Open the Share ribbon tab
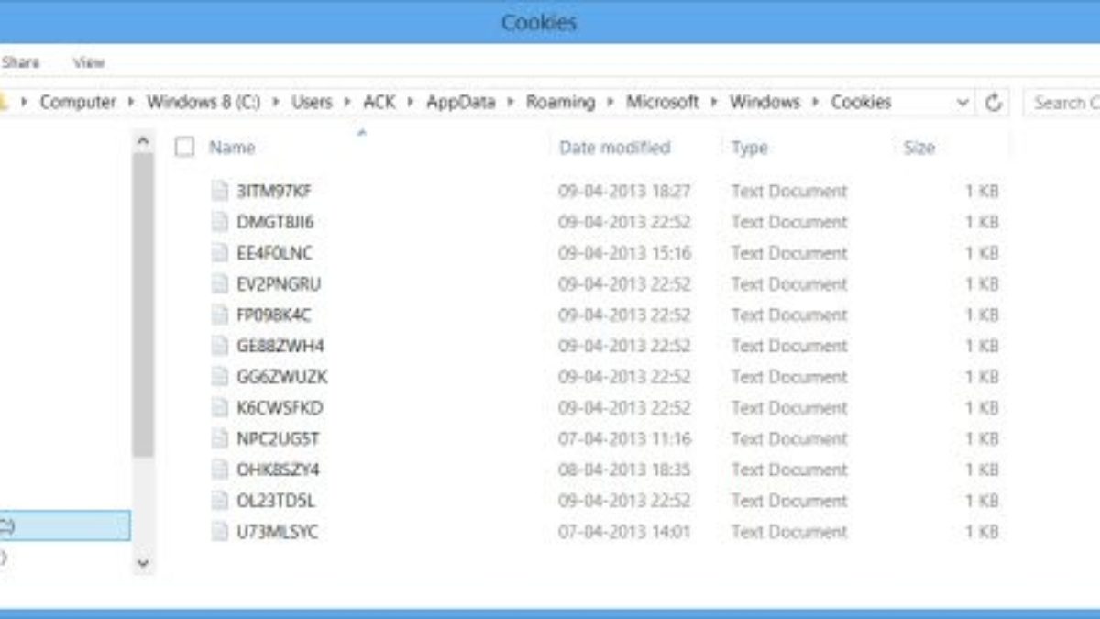1100x619 pixels. click(x=20, y=62)
